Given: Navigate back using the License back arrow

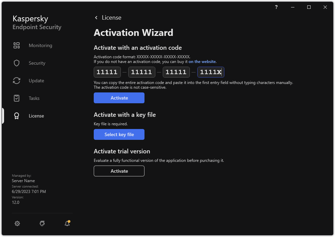Looking at the screenshot, I should (96, 17).
